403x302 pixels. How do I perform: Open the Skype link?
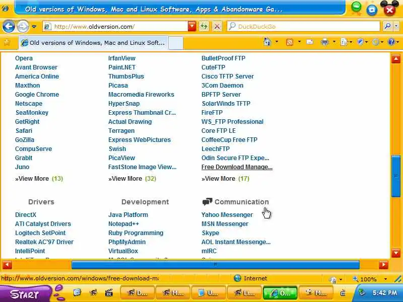coord(211,233)
